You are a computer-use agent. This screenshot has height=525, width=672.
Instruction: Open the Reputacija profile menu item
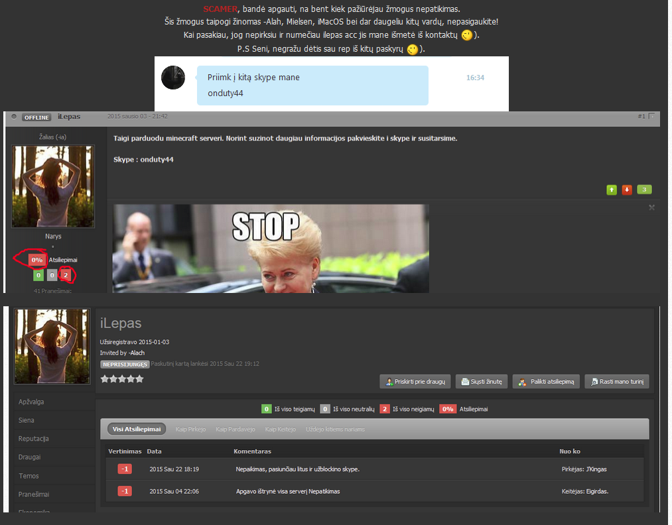coord(33,439)
